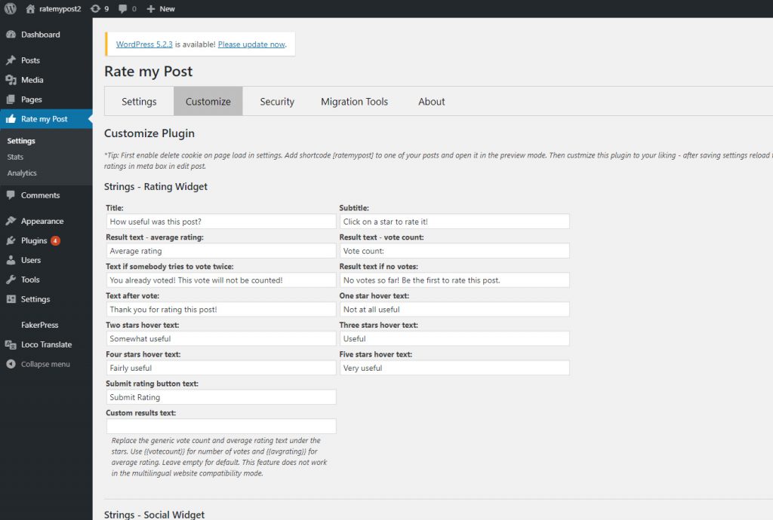Click the Customize Plugin heading
This screenshot has width=773, height=520.
pyautogui.click(x=149, y=133)
